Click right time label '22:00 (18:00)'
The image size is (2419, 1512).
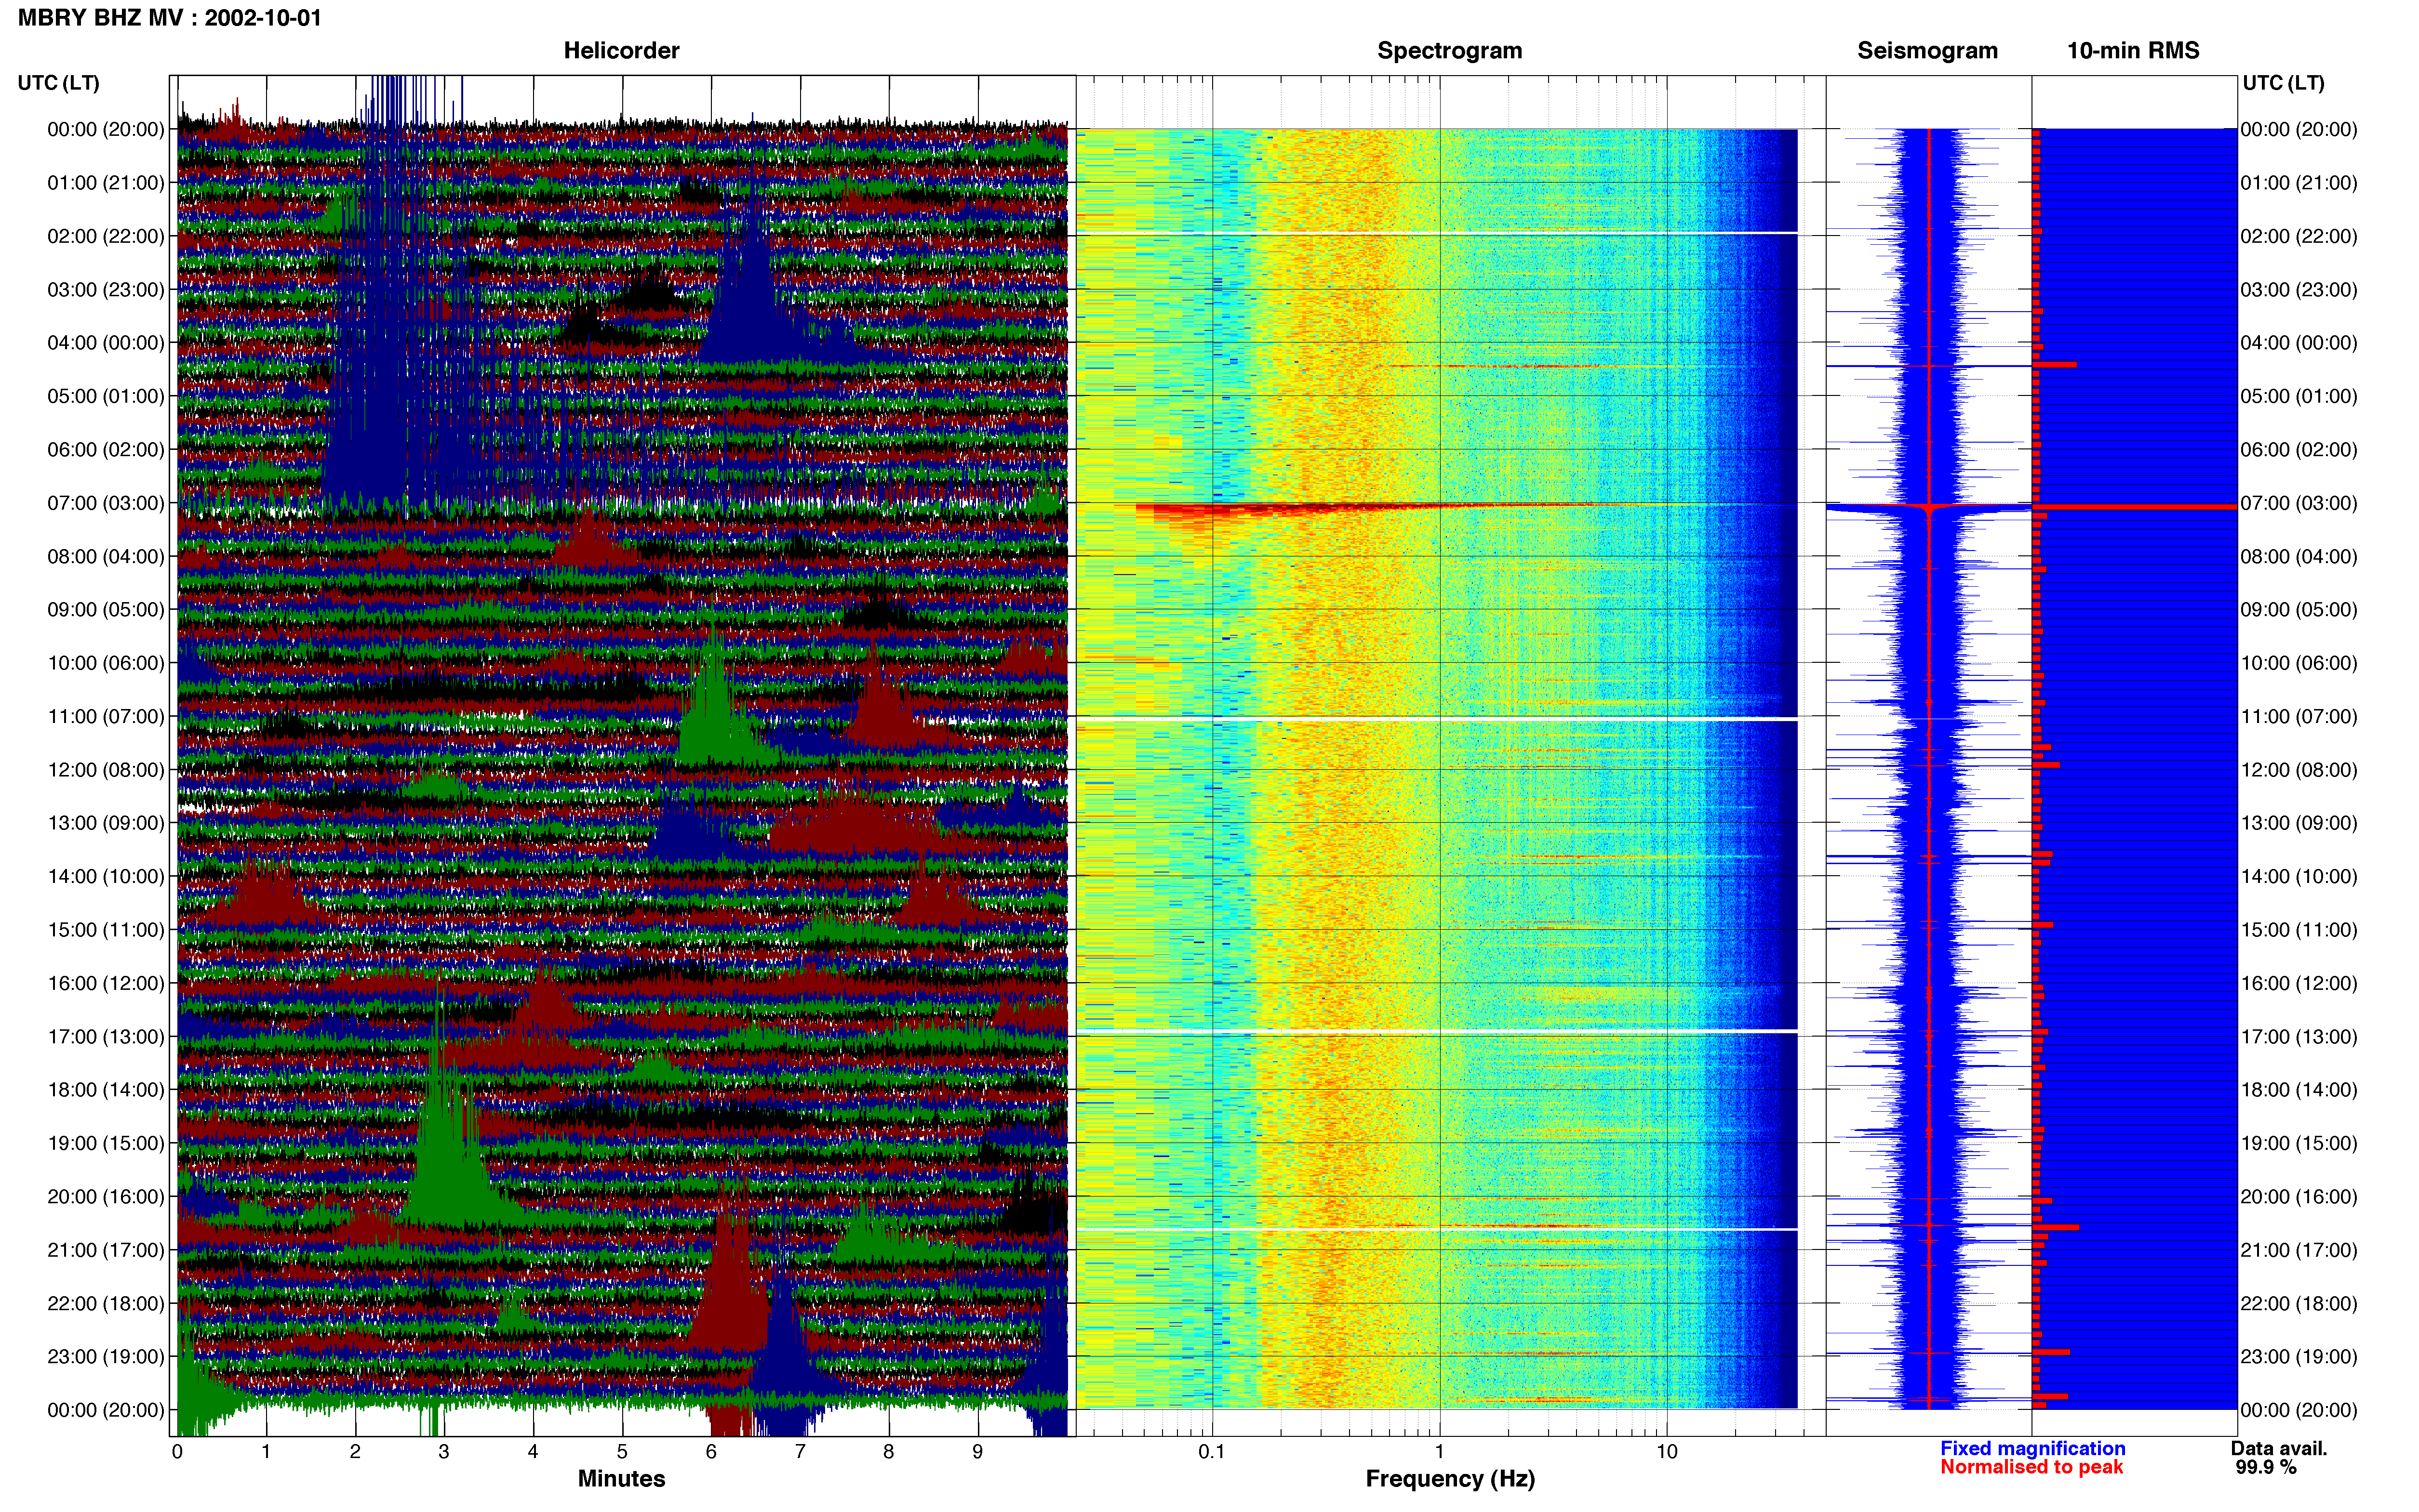pos(2298,1304)
